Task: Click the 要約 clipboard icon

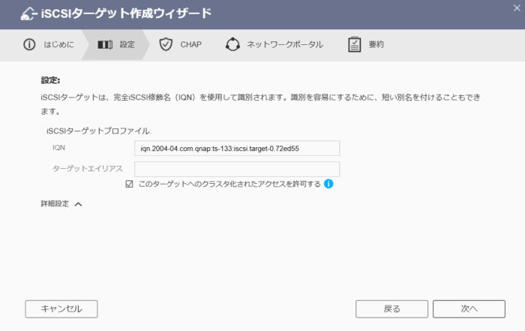Action: pos(355,45)
